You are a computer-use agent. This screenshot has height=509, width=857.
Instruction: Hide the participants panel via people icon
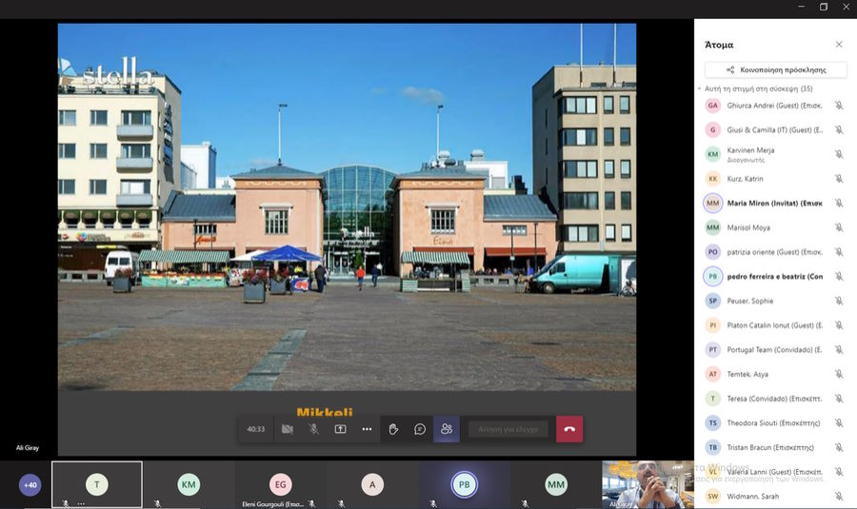point(447,429)
